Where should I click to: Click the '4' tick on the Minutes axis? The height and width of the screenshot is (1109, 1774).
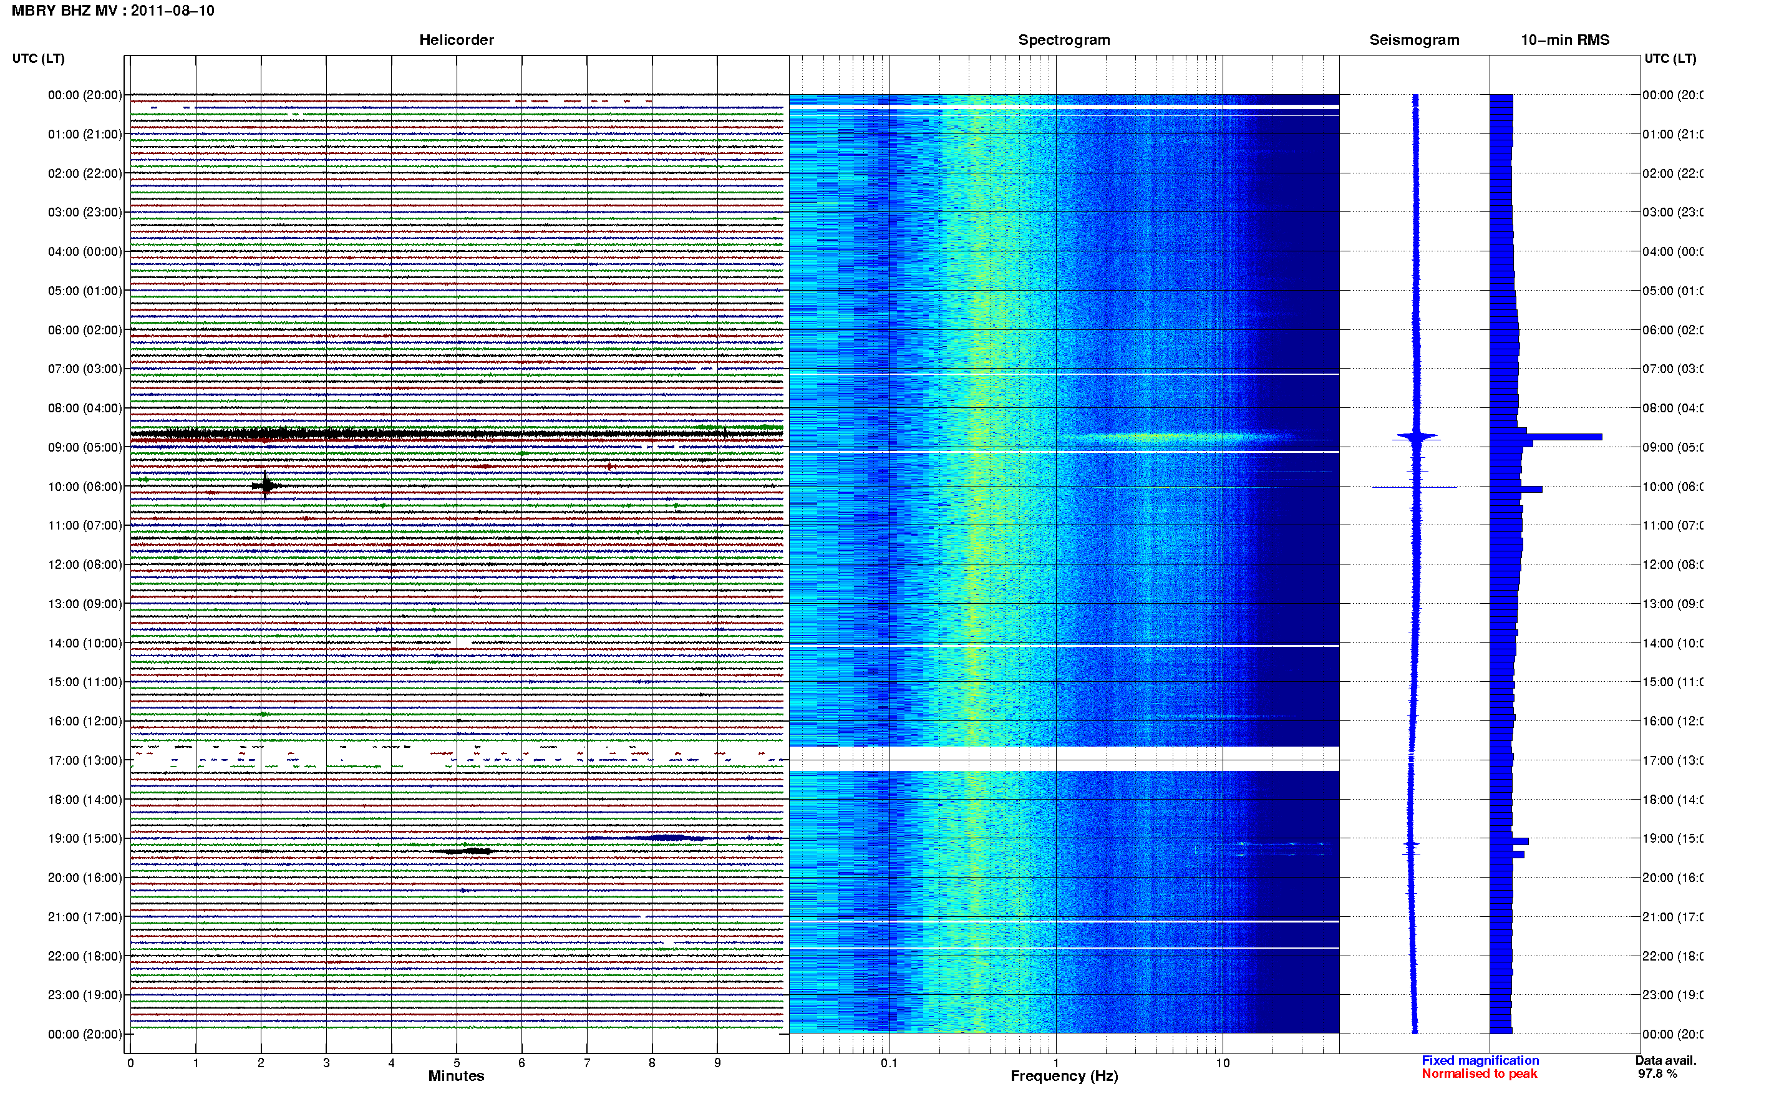point(392,1063)
